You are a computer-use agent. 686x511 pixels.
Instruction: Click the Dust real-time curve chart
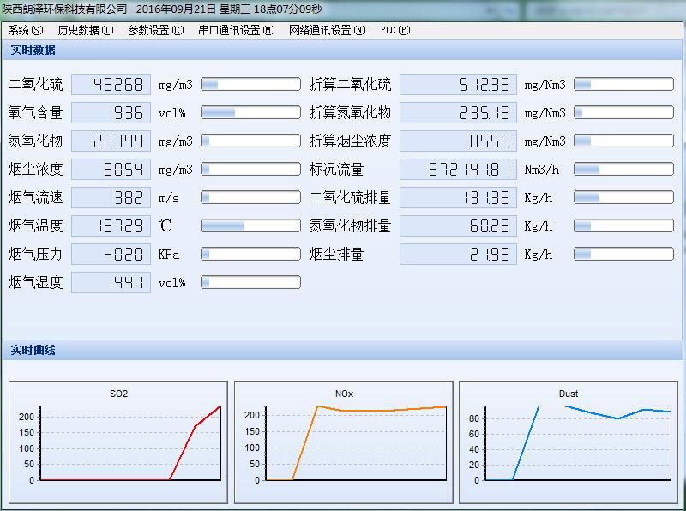pos(568,442)
